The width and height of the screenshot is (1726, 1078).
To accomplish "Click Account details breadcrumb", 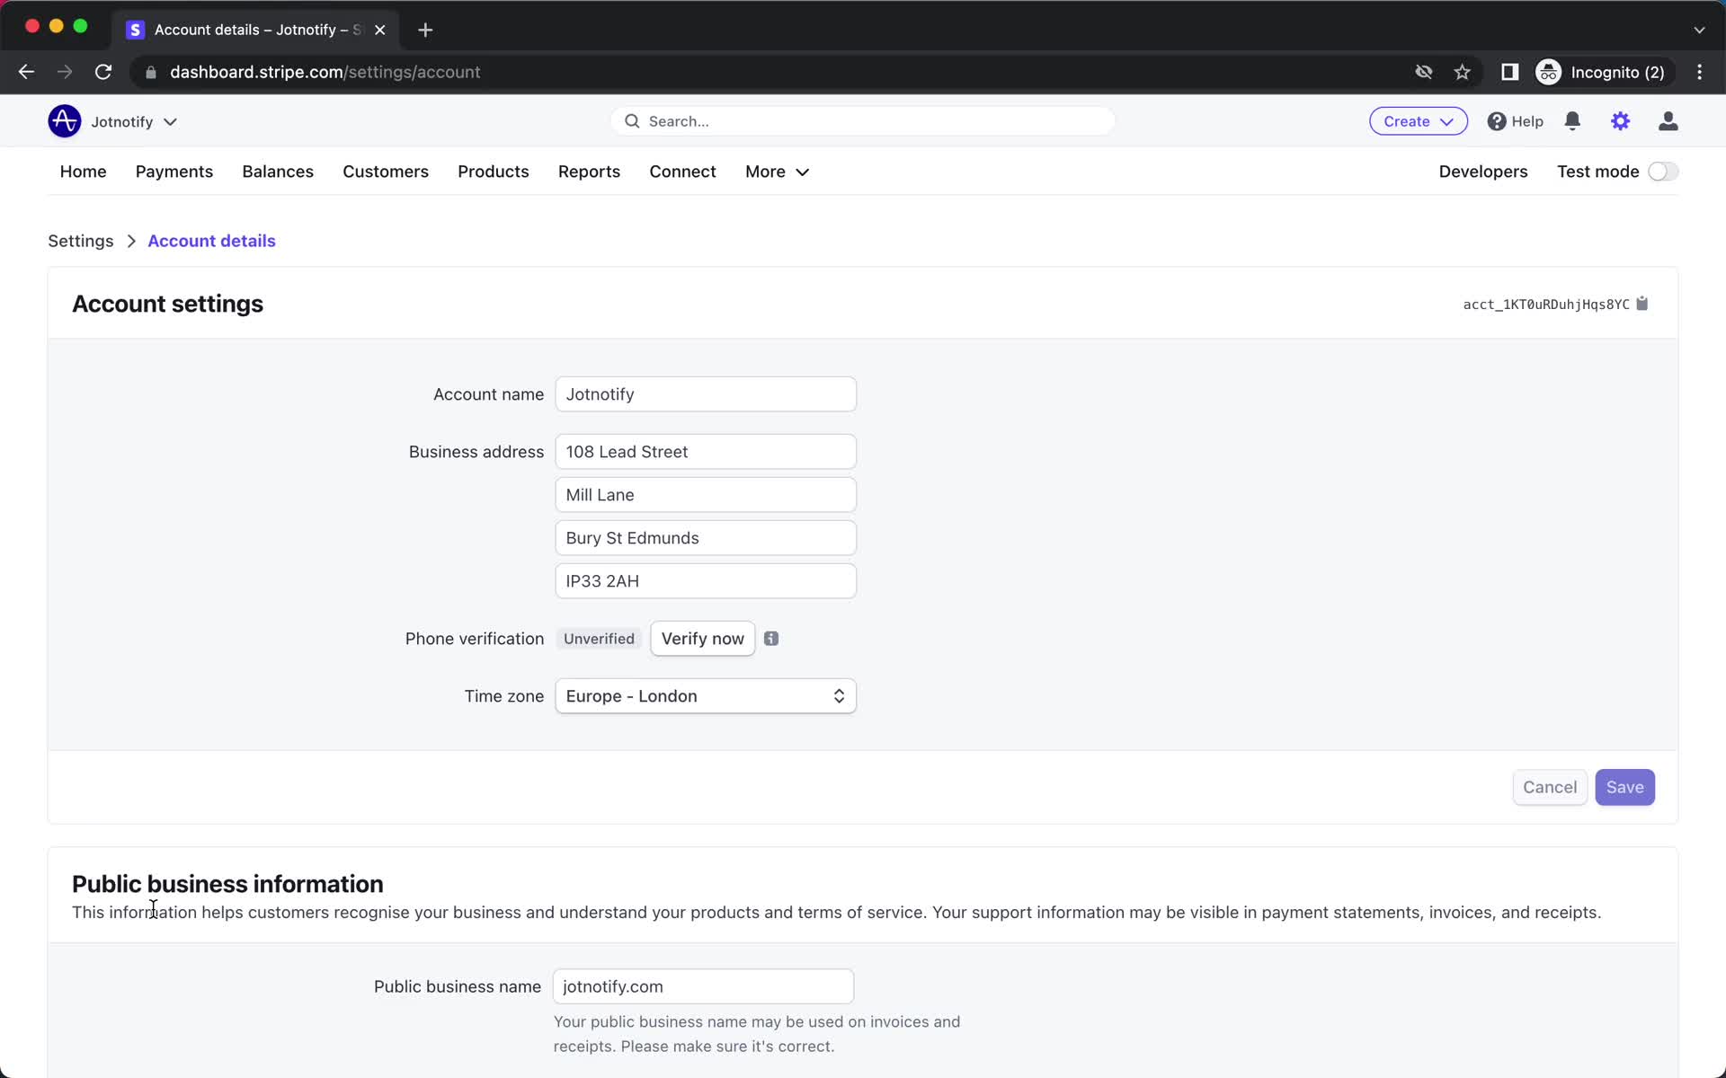I will 211,241.
